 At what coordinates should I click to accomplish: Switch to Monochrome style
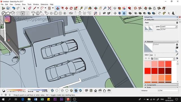coord(80,91)
